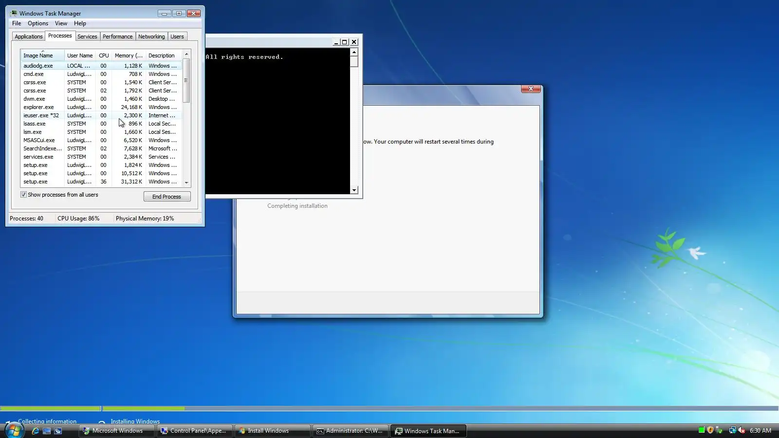Click the Safely Remove Hardware tray icon

[719, 430]
